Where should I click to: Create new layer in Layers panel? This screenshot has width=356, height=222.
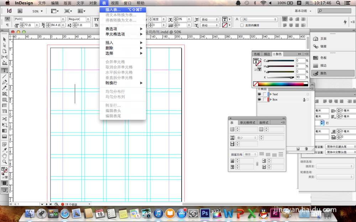click(x=298, y=149)
